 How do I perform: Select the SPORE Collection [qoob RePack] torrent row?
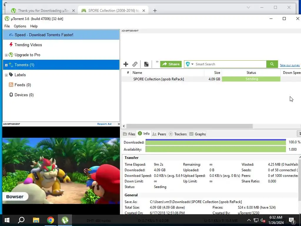(211, 79)
